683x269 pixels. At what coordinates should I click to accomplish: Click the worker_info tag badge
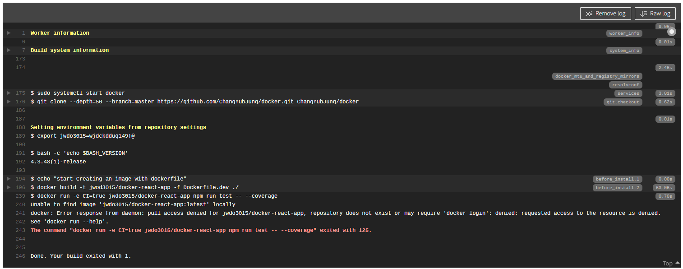click(624, 33)
